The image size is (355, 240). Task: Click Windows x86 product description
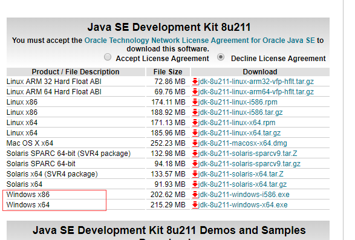click(28, 195)
